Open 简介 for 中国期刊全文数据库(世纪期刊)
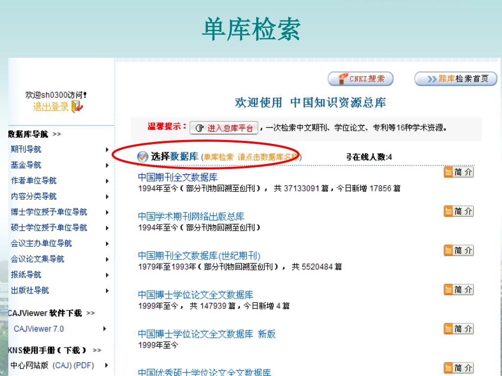This screenshot has width=502, height=376. click(x=458, y=250)
